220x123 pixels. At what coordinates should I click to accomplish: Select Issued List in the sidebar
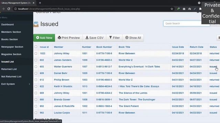click(8, 61)
